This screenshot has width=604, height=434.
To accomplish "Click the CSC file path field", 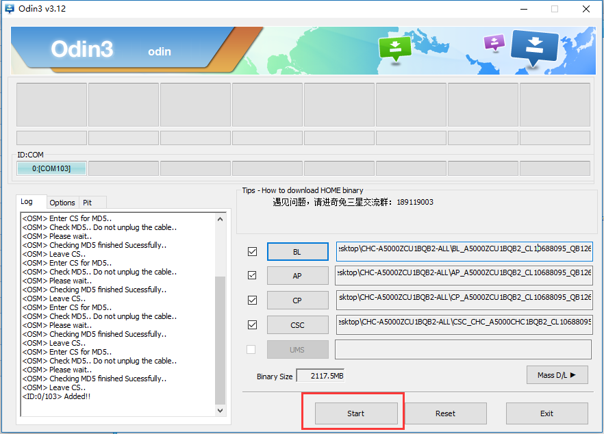I will click(464, 324).
